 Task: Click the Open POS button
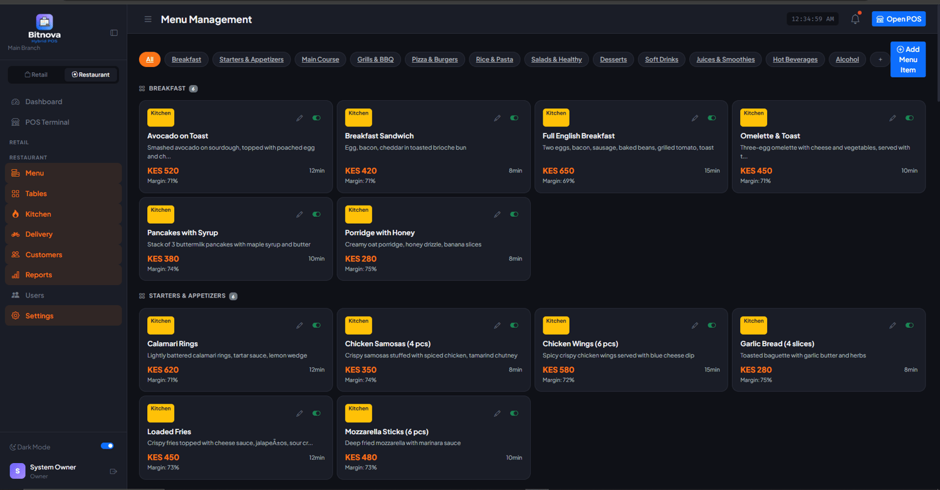click(x=899, y=19)
